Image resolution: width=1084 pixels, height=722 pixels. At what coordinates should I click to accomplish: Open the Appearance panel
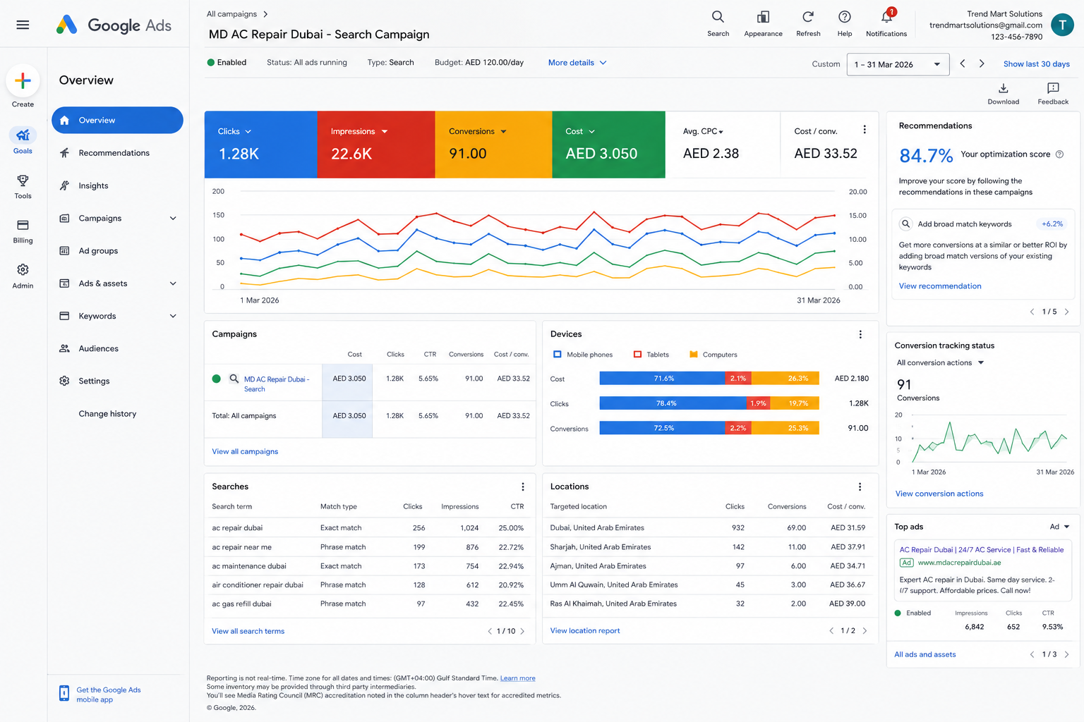(763, 23)
